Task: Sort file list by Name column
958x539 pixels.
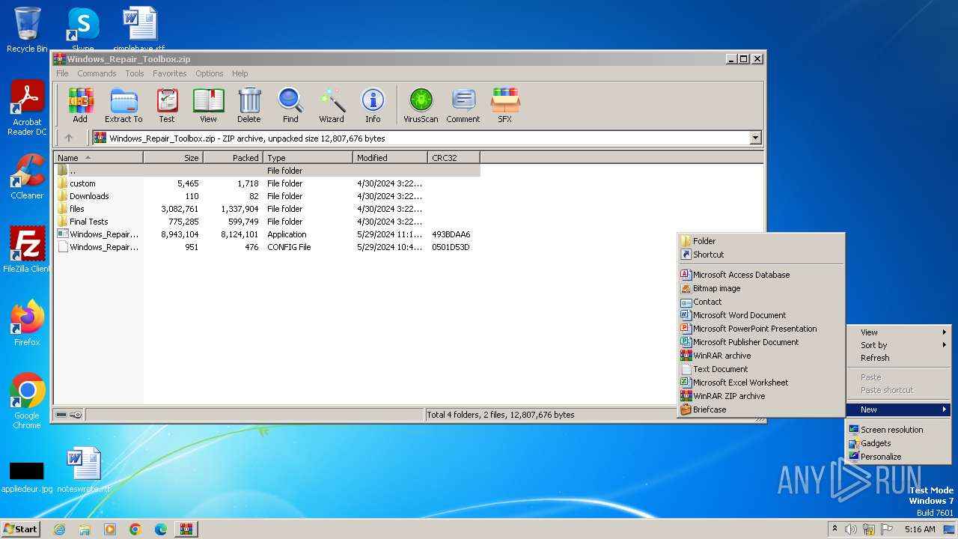Action: tap(99, 158)
